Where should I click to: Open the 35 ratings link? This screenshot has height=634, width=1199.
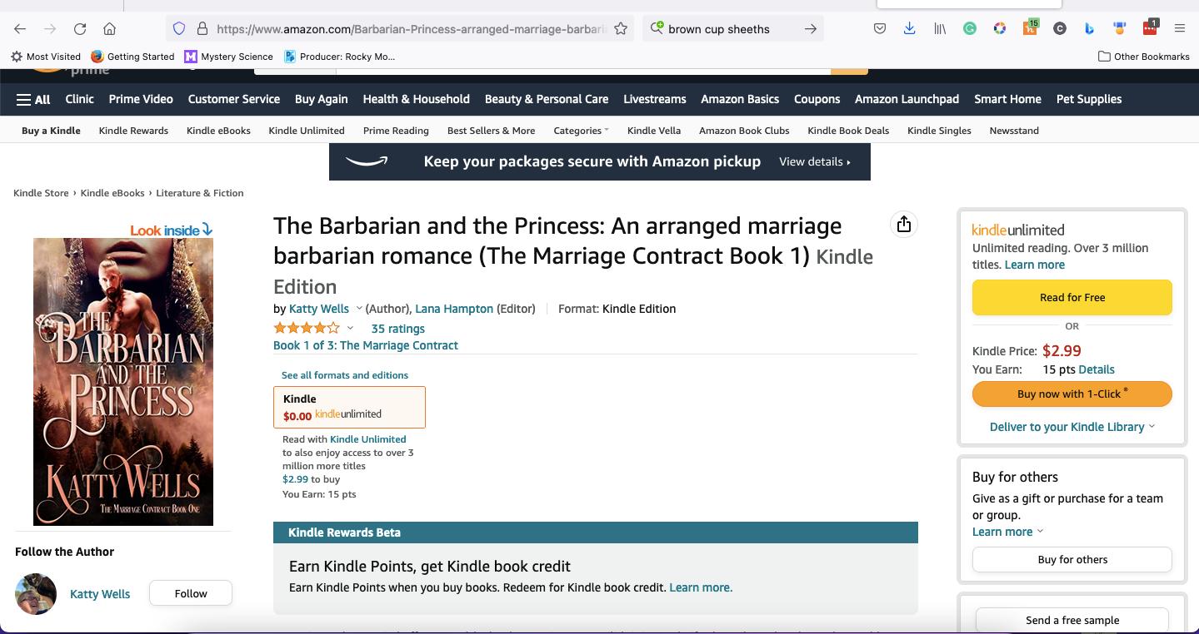tap(397, 329)
